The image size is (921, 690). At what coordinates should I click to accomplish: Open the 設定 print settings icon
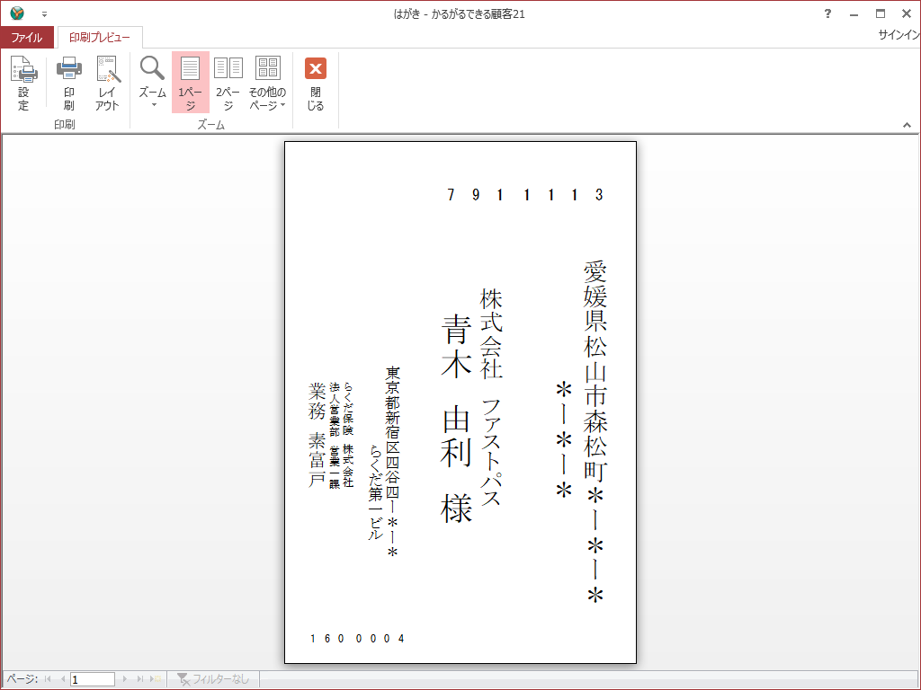[x=23, y=82]
